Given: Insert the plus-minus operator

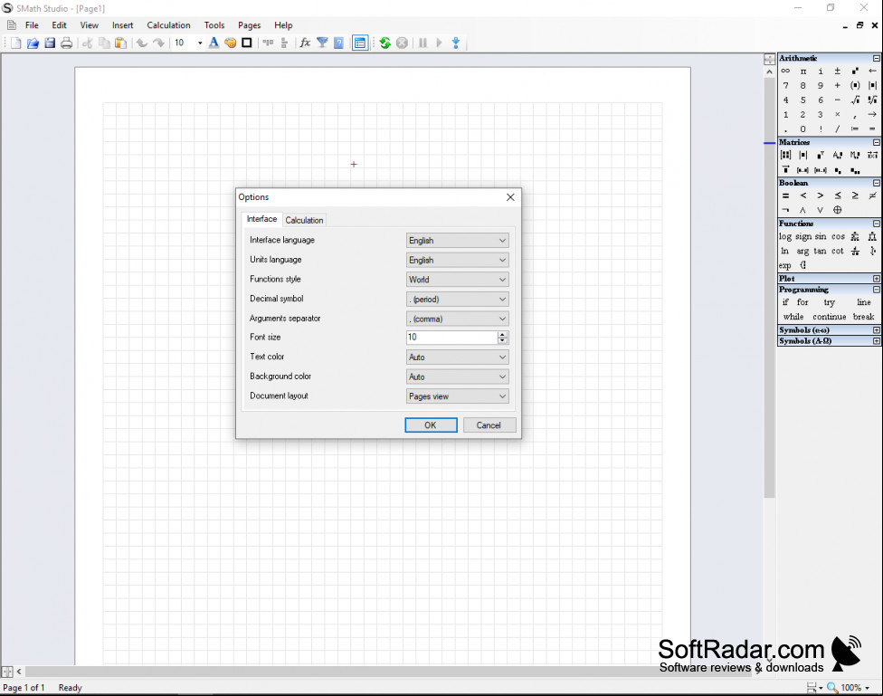Looking at the screenshot, I should click(x=838, y=71).
